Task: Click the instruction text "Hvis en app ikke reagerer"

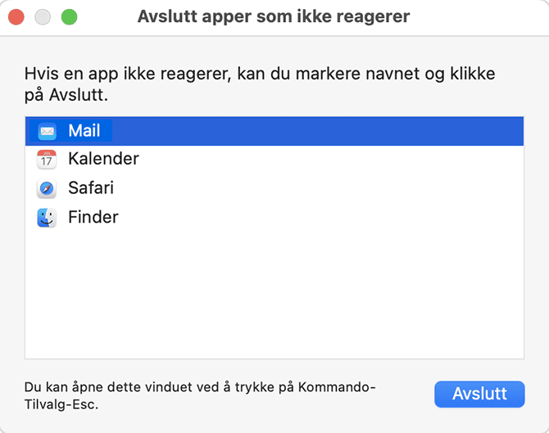Action: pos(128,74)
